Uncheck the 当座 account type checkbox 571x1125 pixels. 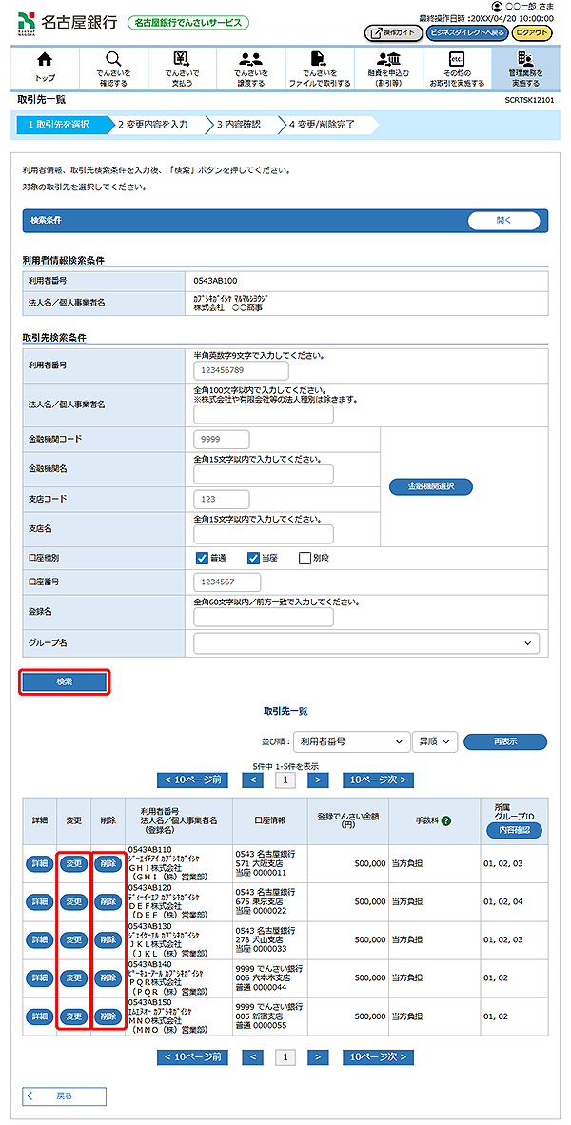coord(253,559)
